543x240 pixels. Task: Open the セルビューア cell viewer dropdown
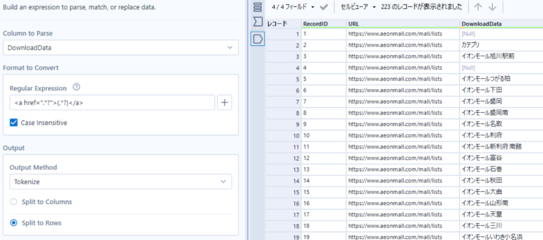358,7
